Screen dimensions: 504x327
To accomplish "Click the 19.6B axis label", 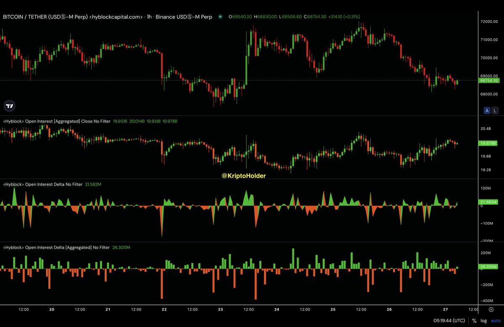I will tap(486, 156).
